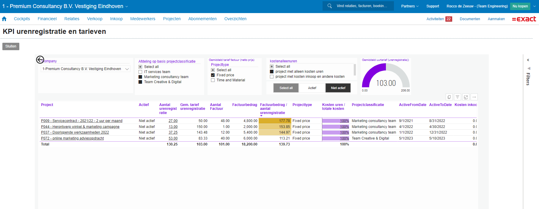This screenshot has height=209, width=539.
Task: Expand the Filters pane with chevrons
Action: click(x=528, y=60)
